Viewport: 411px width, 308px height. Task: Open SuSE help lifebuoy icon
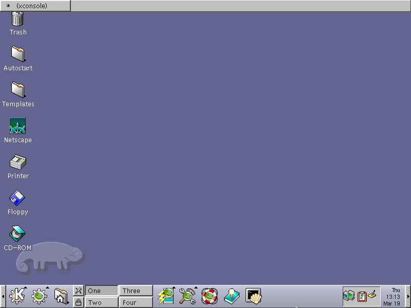pyautogui.click(x=210, y=296)
